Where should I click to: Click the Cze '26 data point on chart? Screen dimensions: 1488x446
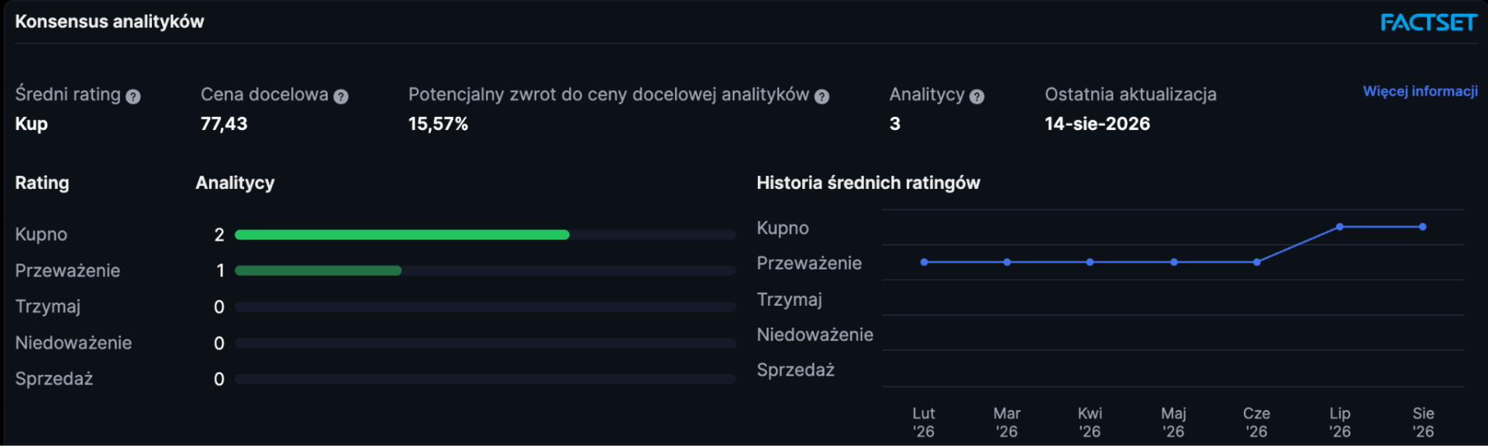(1257, 262)
